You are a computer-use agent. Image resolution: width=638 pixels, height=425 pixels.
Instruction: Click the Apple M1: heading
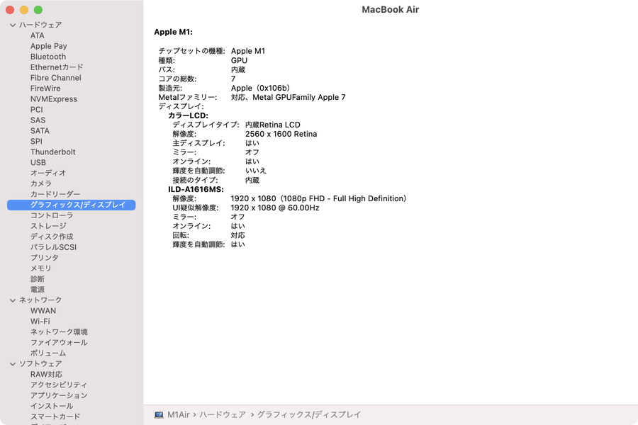click(x=174, y=32)
